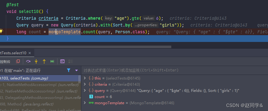Viewport: 268px width, 111px height.
Task: Click the 'value:' parameter hint
Action: tap(149, 18)
